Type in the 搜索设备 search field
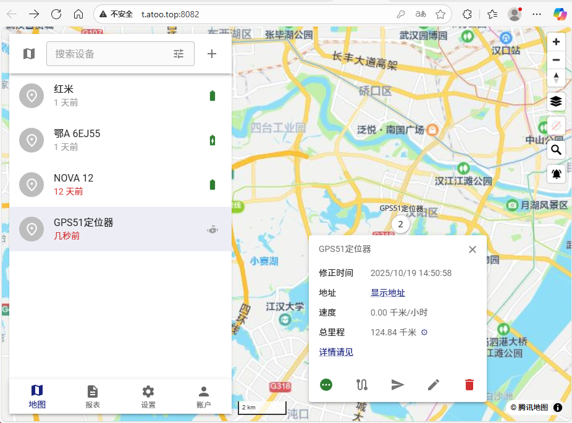Image resolution: width=572 pixels, height=423 pixels. click(108, 54)
